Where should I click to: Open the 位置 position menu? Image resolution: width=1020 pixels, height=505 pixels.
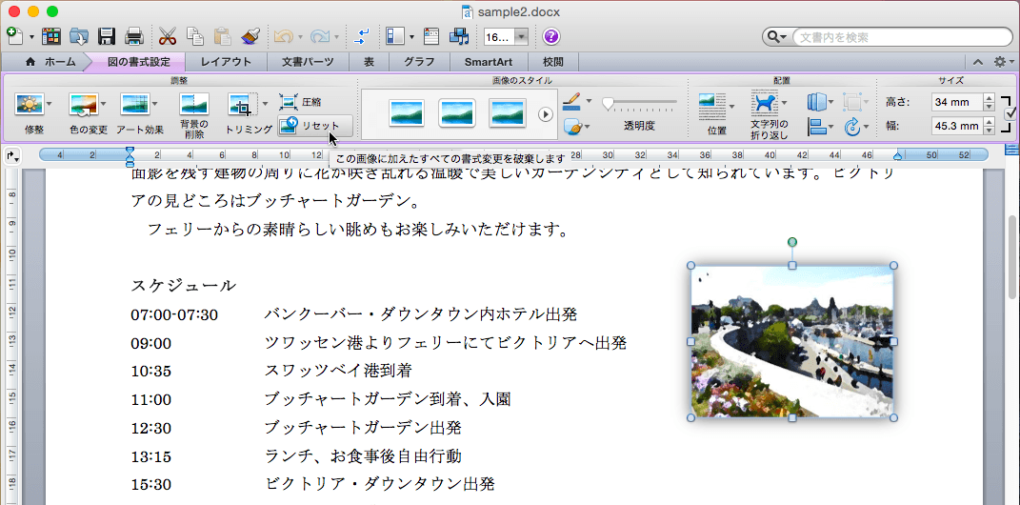point(717,113)
